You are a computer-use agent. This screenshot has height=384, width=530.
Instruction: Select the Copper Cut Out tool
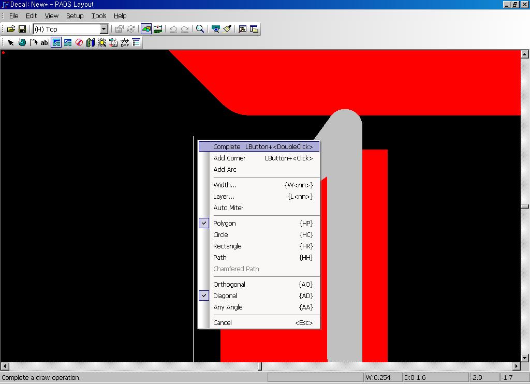(68, 42)
